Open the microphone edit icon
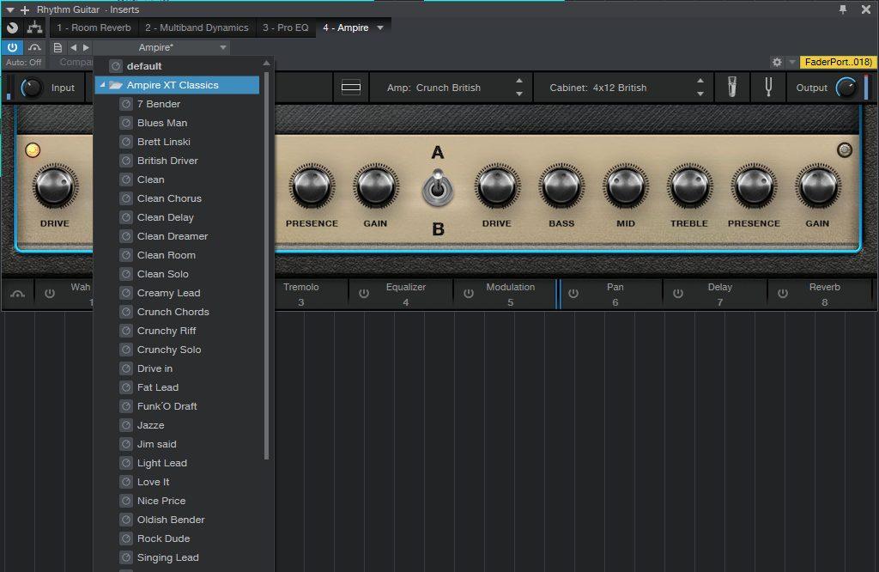Image resolution: width=879 pixels, height=572 pixels. click(x=731, y=88)
